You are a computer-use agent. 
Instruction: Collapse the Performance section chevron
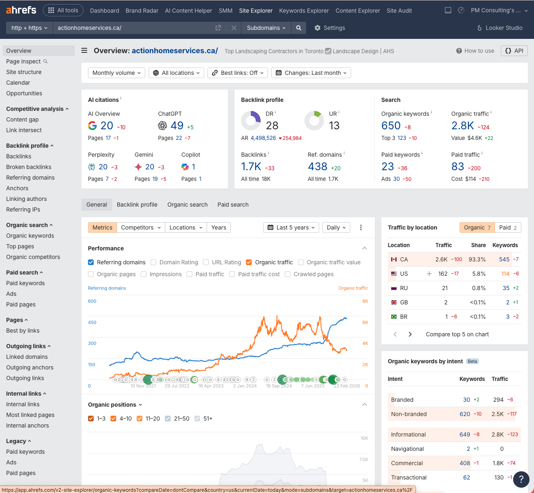click(364, 248)
